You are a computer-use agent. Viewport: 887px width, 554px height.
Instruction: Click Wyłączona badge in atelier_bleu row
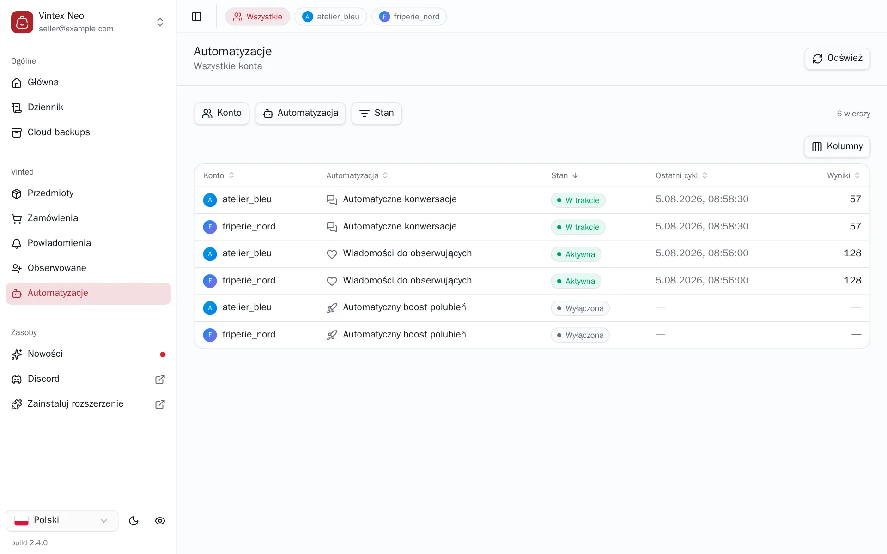(x=580, y=308)
